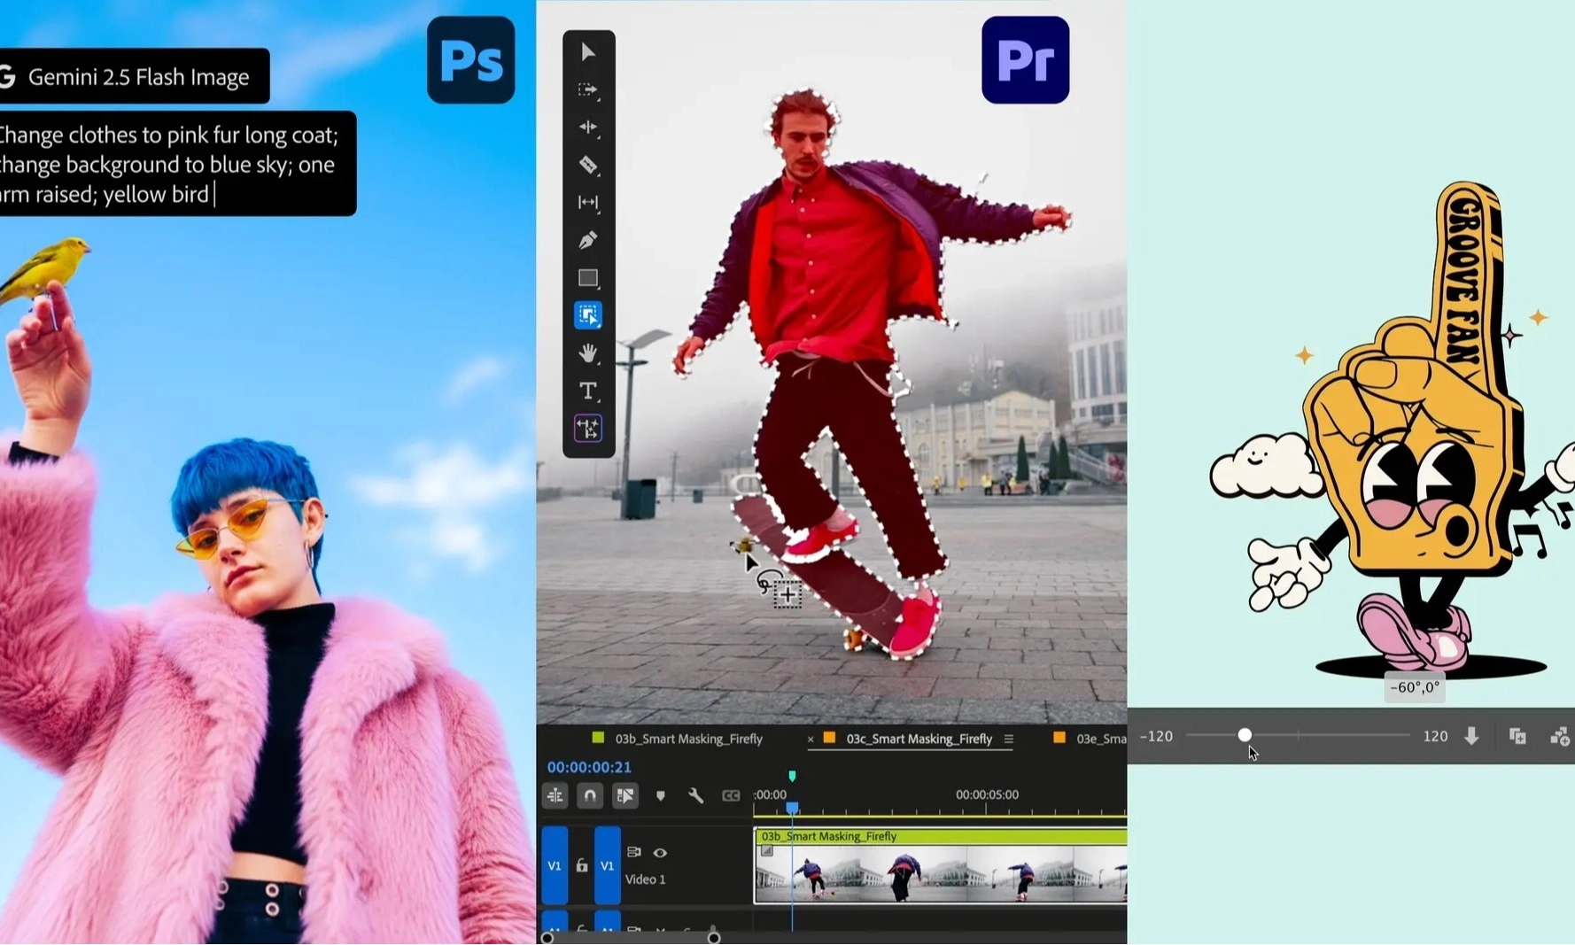This screenshot has height=945, width=1575.
Task: Open the timeline display settings dropdown
Action: click(556, 796)
